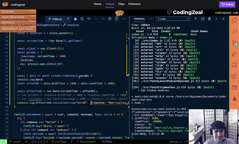Viewport: 239px width, 144px height.
Task: Click the master branch status bar item
Action: pyautogui.click(x=15, y=142)
